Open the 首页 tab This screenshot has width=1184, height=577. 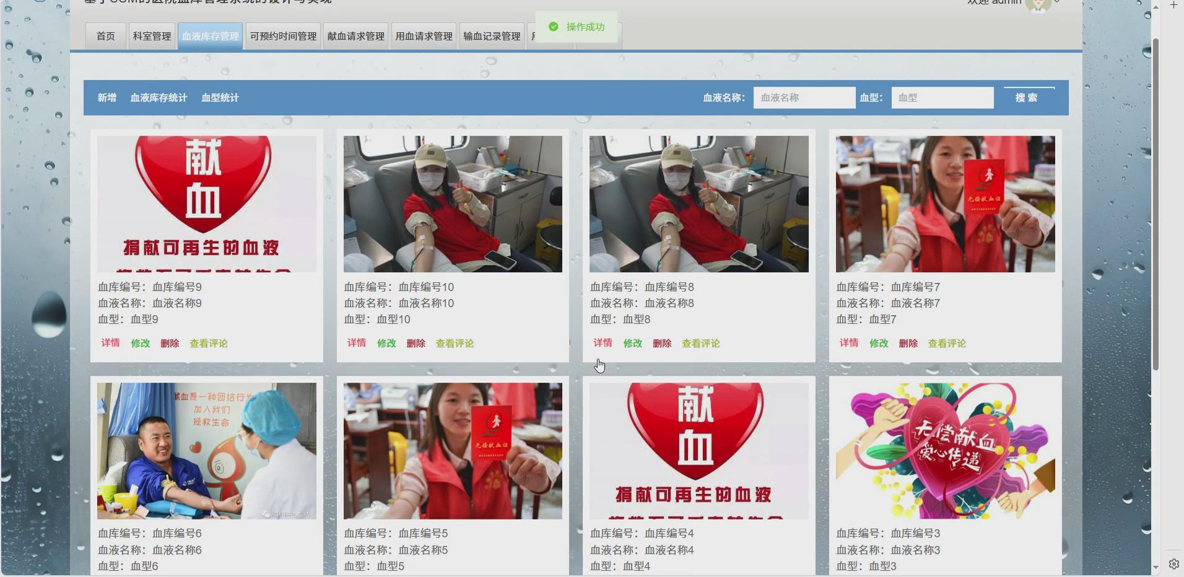(106, 37)
